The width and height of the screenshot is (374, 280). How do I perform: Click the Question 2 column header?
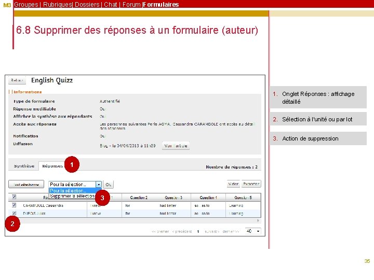pos(139,198)
